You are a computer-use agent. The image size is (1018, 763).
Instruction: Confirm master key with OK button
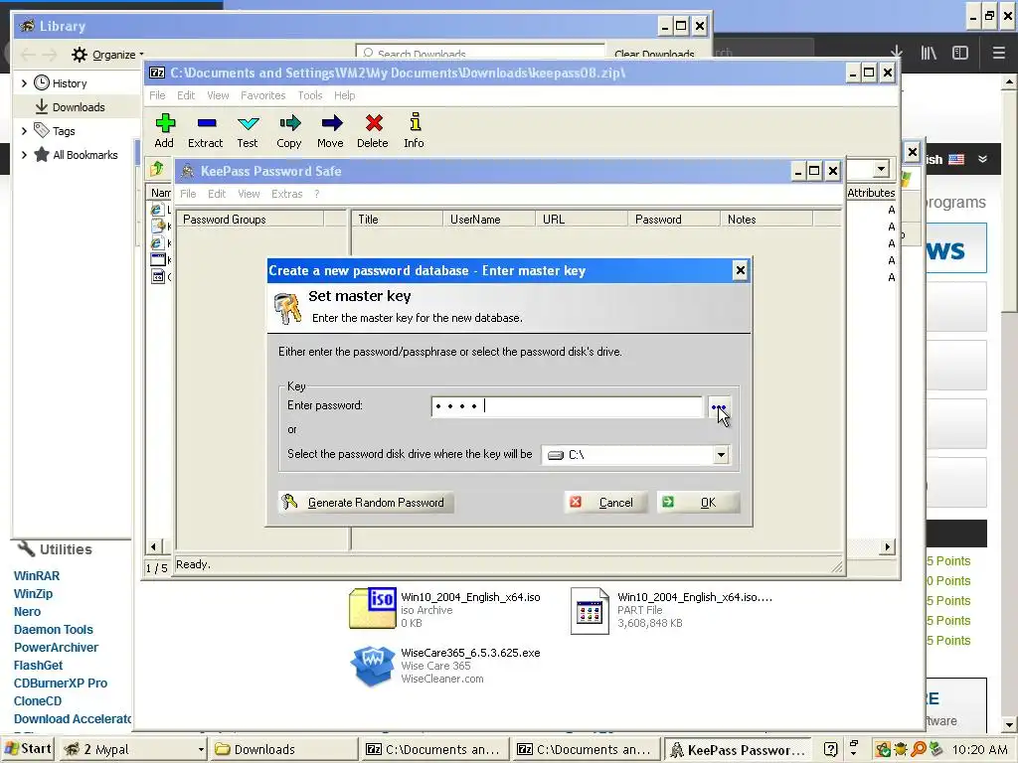click(x=698, y=502)
